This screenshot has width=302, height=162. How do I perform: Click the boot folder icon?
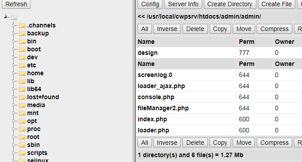point(22,49)
